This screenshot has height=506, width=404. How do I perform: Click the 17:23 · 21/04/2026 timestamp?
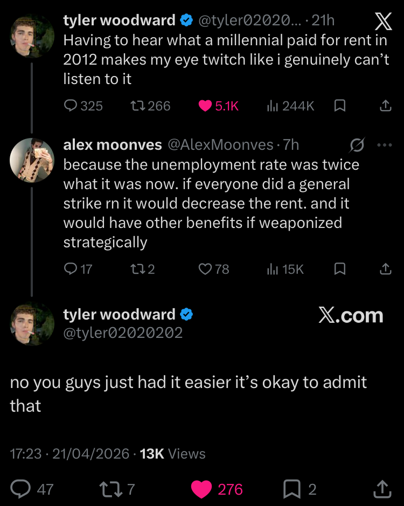[x=70, y=454]
